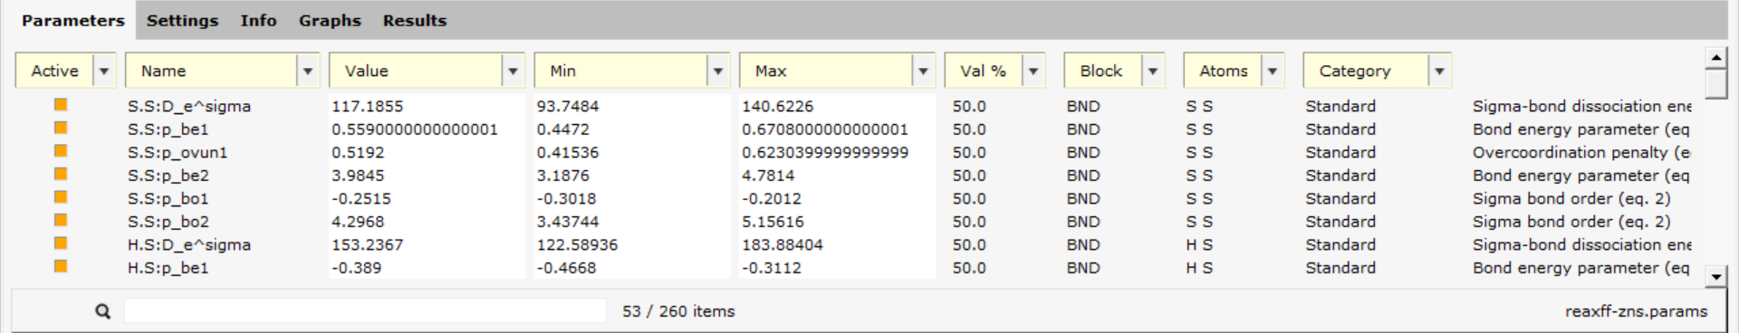
Task: Toggle active box for S.S:p_ovun1
Action: point(61,151)
